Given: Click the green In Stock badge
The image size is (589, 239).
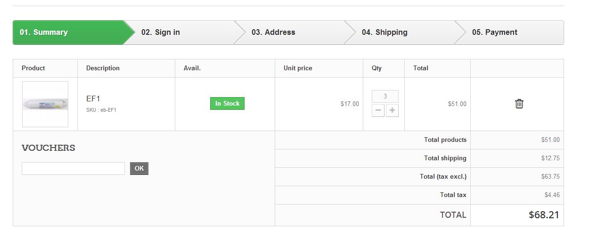Looking at the screenshot, I should pos(227,104).
